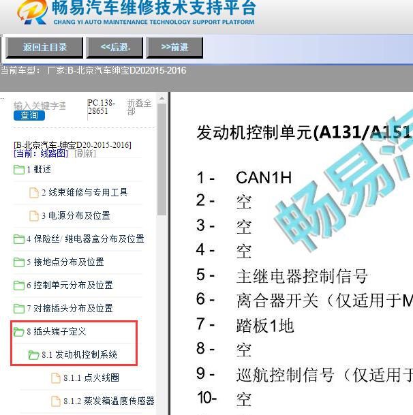The width and height of the screenshot is (413, 415).
Task: Click the tree panel scrollbar thumb
Action: [162, 159]
